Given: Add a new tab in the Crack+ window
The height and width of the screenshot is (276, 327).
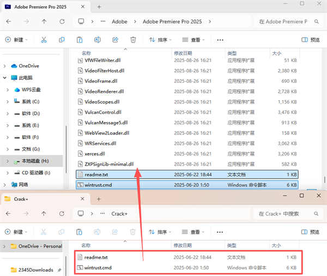Looking at the screenshot, I should 99,199.
